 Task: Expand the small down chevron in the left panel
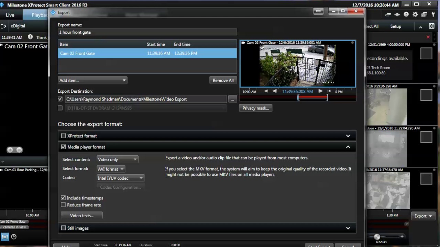[x=2, y=161]
